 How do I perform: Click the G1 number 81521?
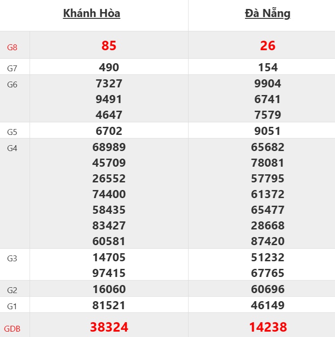tap(109, 306)
